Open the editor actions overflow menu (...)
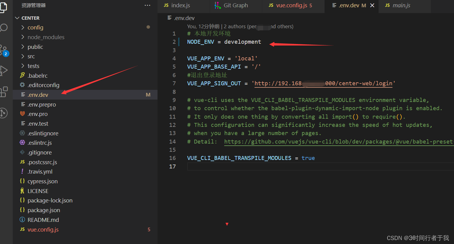454x244 pixels. [x=147, y=5]
